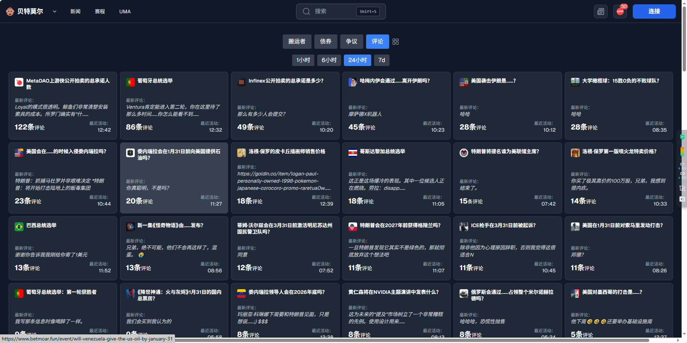Image resolution: width=687 pixels, height=343 pixels.
Task: Click the magnifier icon in search bar
Action: (306, 11)
